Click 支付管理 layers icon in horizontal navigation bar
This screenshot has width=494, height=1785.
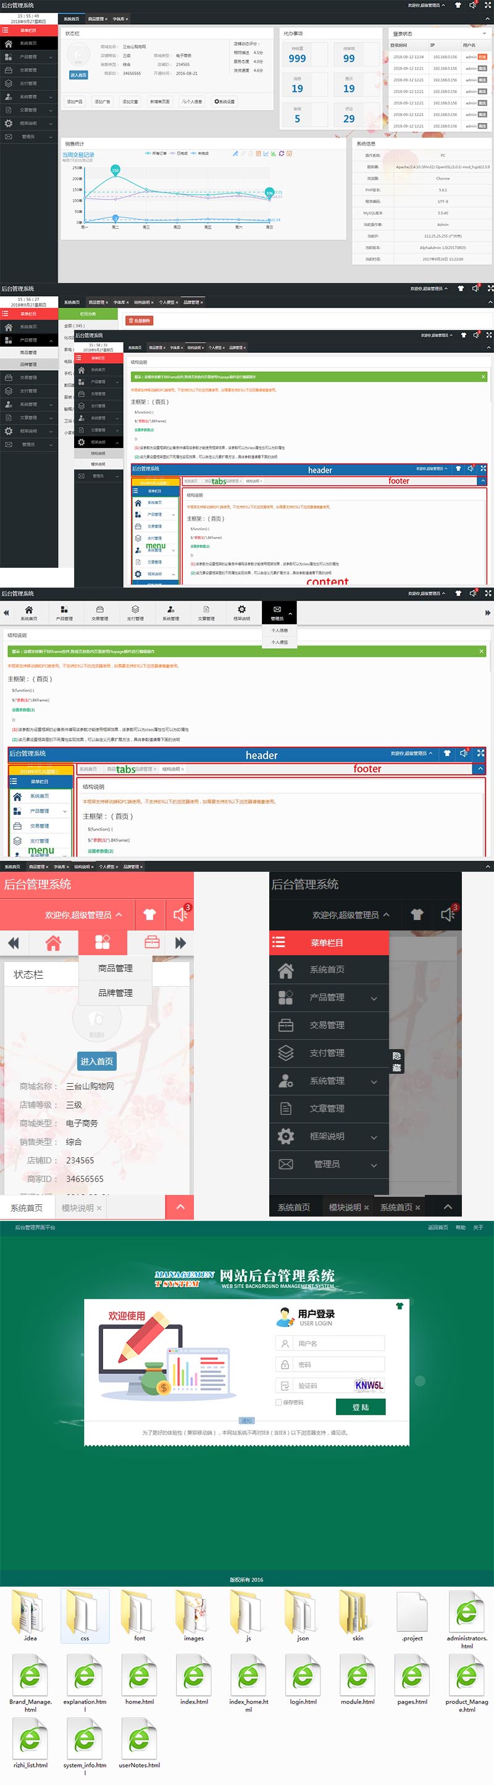[135, 609]
